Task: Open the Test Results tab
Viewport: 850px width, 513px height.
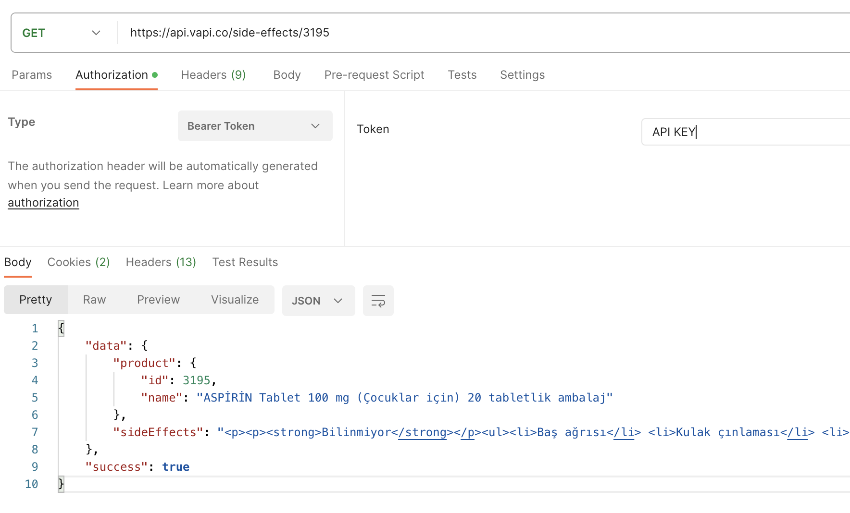Action: [x=245, y=262]
